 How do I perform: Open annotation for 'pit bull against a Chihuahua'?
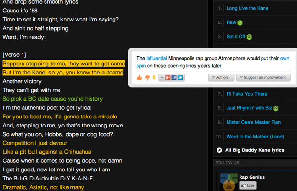coord(47,152)
